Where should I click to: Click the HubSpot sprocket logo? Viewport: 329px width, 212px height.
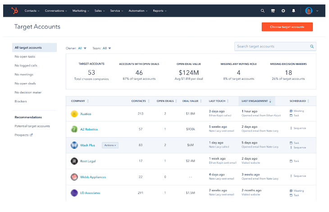(15, 10)
